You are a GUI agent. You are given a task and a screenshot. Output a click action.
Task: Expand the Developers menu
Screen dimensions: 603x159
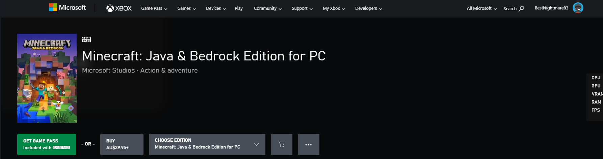tap(369, 8)
